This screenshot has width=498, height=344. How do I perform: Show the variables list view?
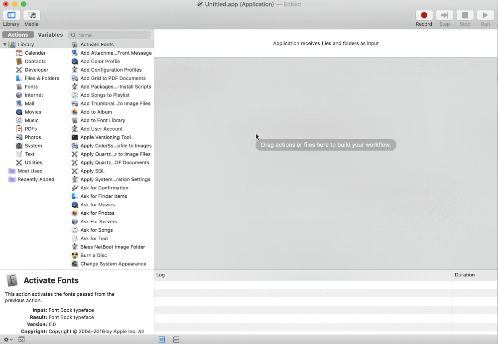tap(176, 340)
